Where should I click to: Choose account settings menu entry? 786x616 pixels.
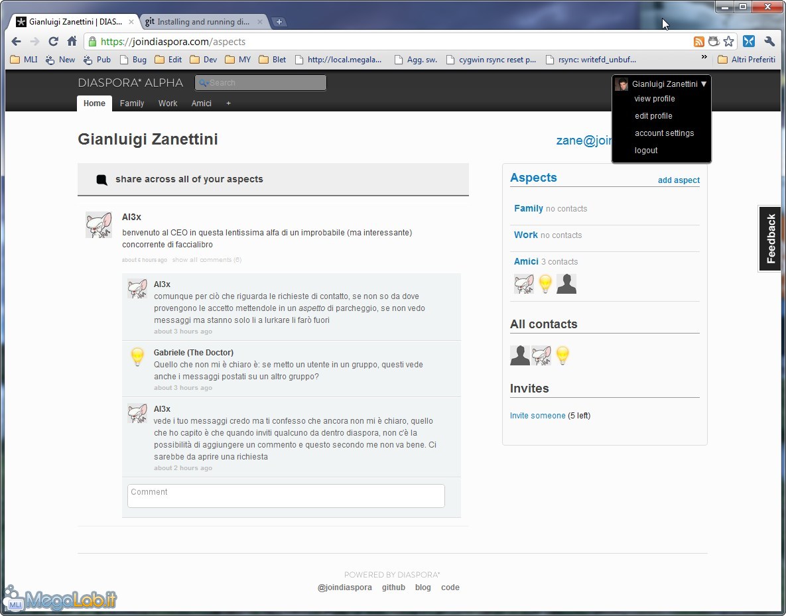tap(664, 133)
